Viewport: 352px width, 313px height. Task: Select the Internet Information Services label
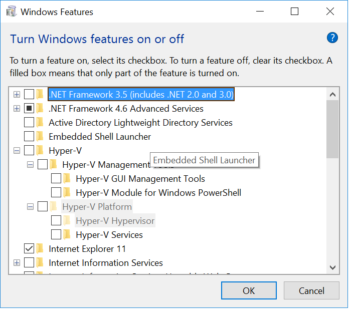tap(105, 262)
